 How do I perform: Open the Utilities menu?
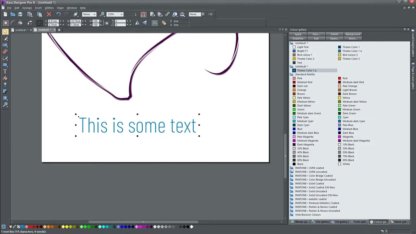(x=49, y=8)
